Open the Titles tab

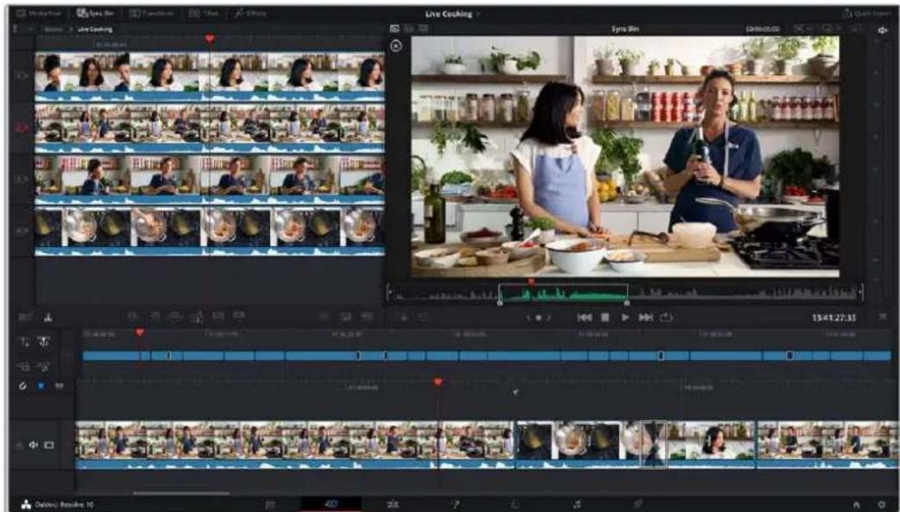204,13
